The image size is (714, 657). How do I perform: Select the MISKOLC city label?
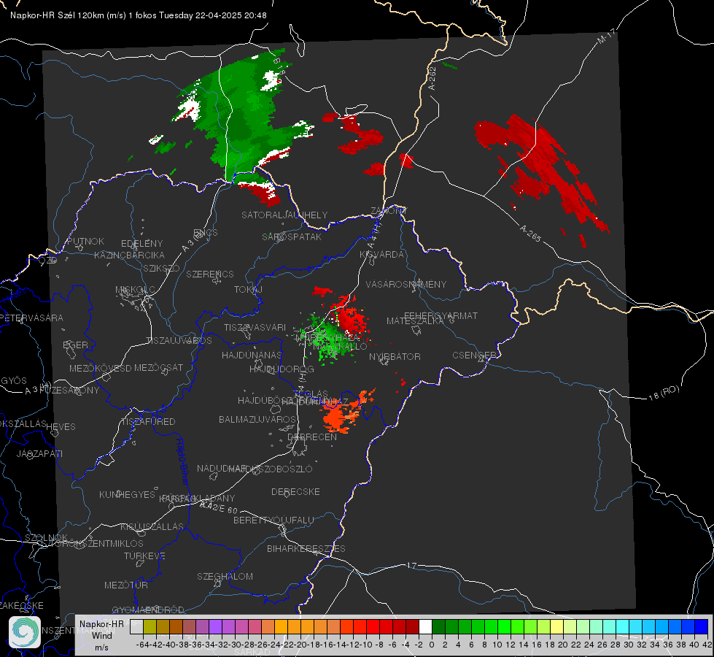click(x=135, y=290)
